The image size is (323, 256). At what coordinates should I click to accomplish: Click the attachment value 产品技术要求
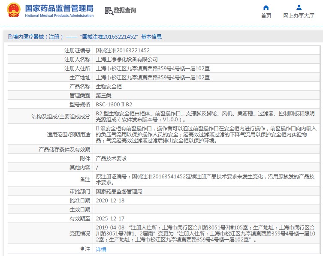[x=111, y=158]
